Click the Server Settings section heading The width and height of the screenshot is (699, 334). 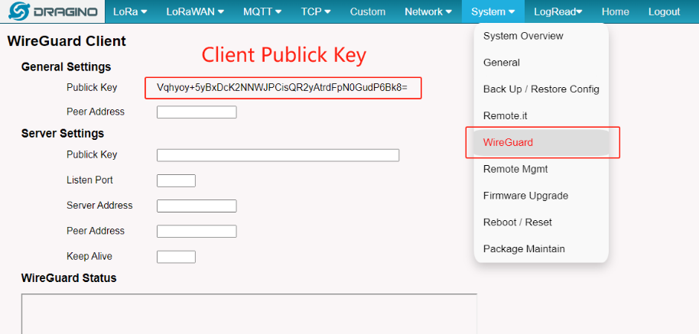tap(63, 134)
